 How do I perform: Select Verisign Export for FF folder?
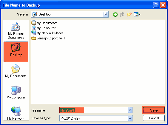click(50, 38)
